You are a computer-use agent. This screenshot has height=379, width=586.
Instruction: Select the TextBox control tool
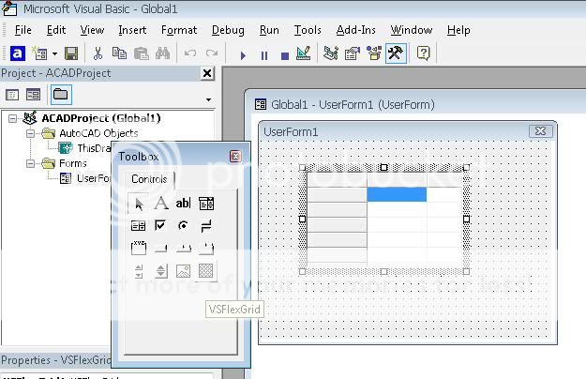tap(183, 204)
